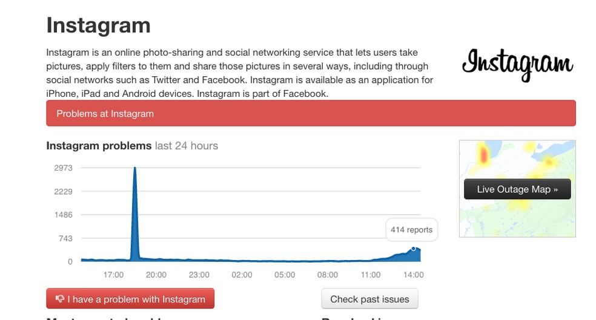Click the 2973 value on the vertical axis
This screenshot has height=320, width=596.
click(63, 168)
